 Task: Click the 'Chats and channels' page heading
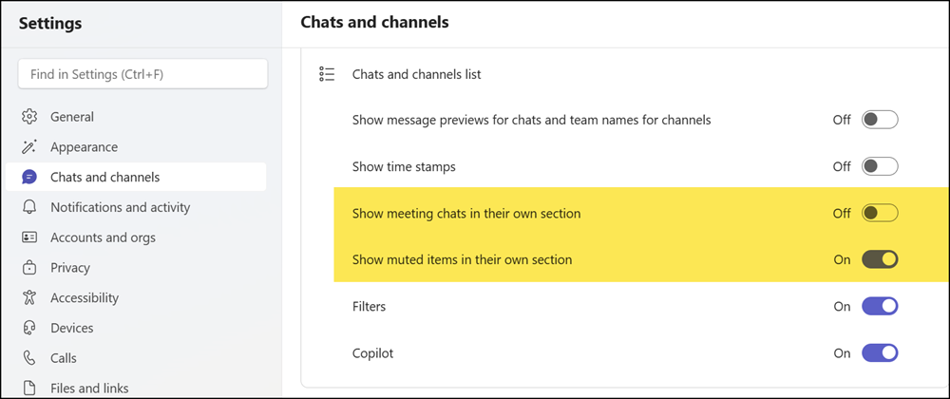pos(375,23)
